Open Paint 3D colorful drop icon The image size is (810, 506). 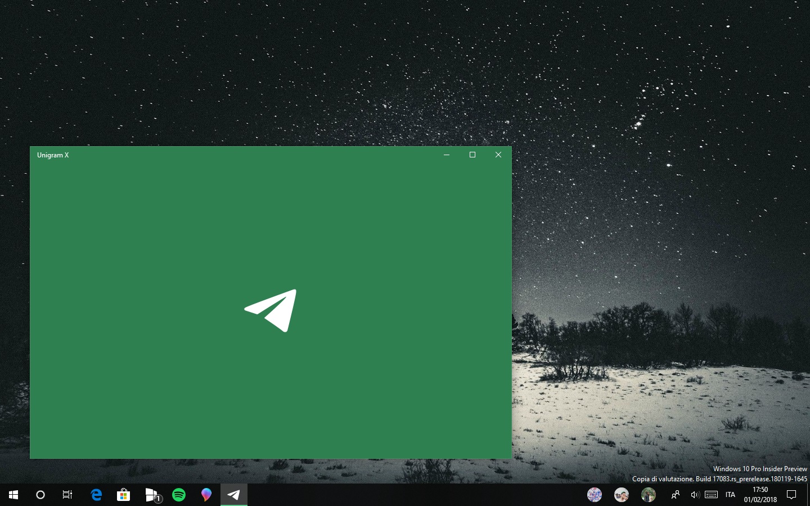point(206,495)
